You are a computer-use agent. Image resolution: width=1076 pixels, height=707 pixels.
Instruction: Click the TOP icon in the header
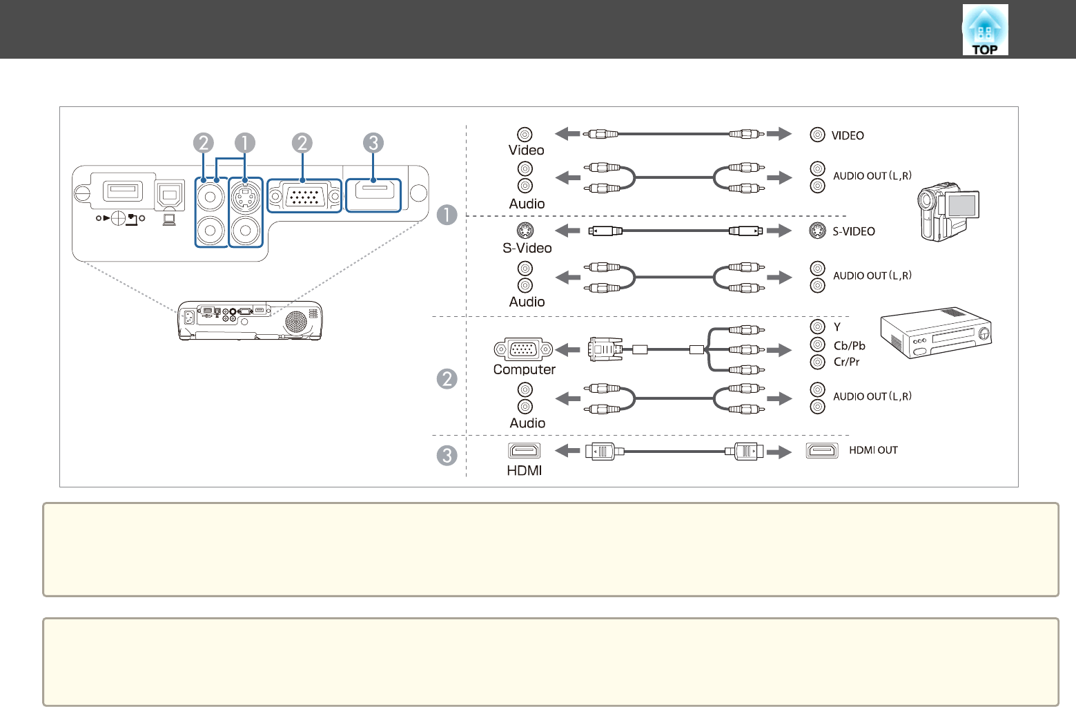[985, 30]
